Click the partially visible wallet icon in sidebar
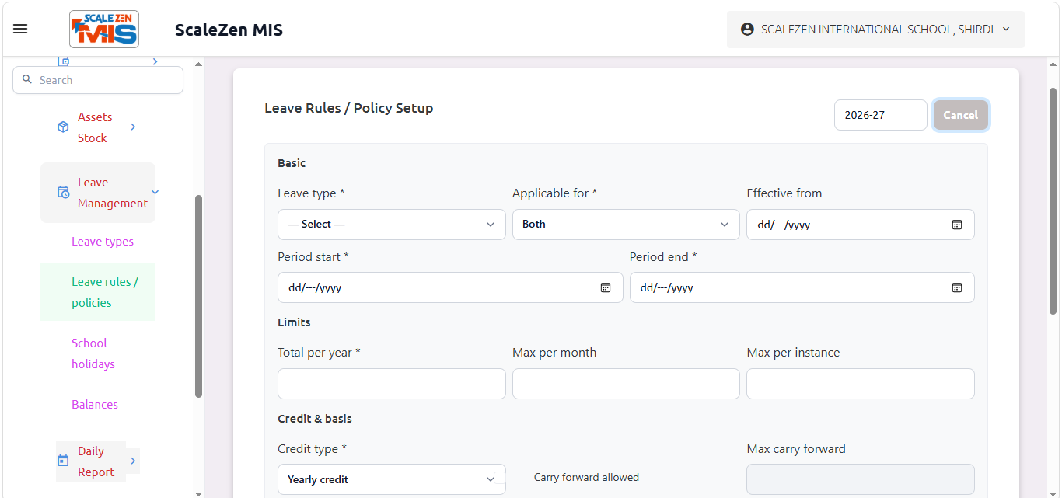Screen dimensions: 1062x498 point(64,61)
